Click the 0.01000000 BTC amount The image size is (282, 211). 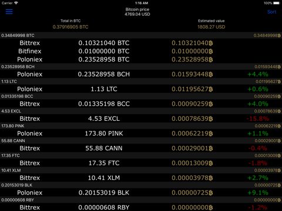(104, 51)
